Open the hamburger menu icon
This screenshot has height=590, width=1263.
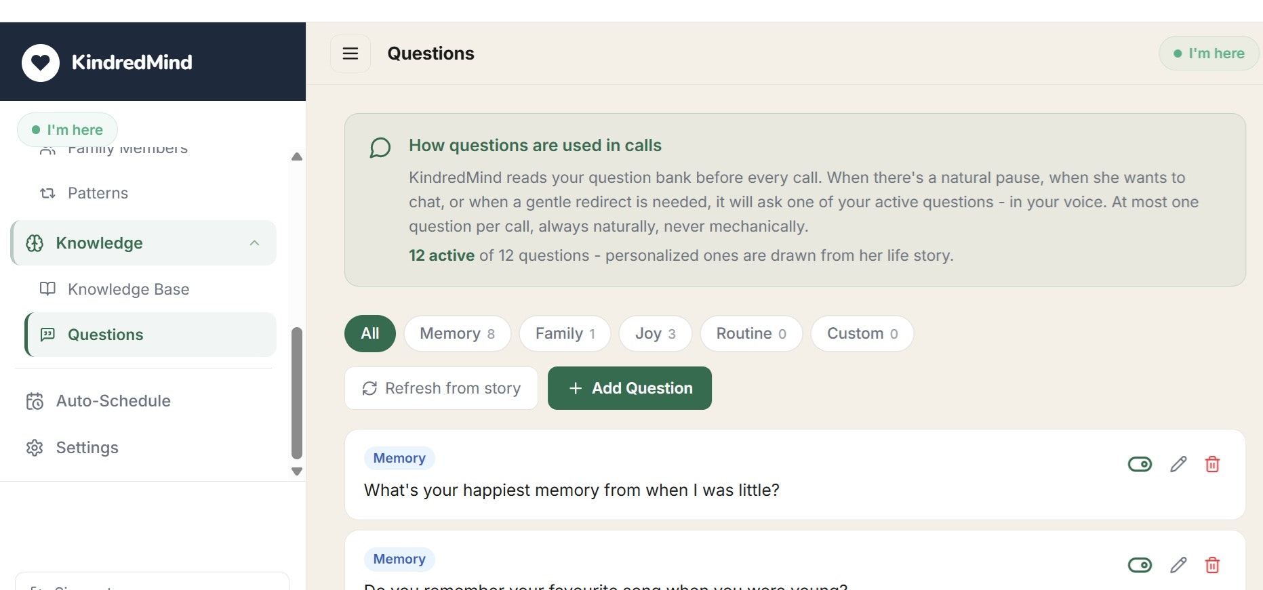350,54
